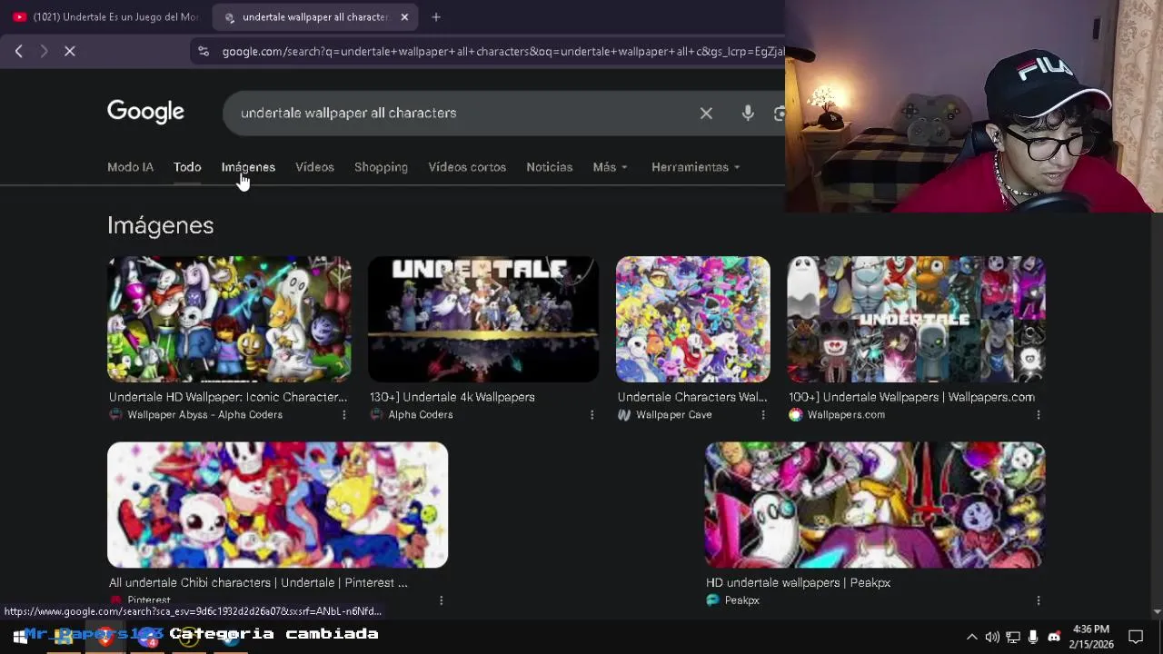Click the Imágenes section heading
Viewport: 1163px width, 654px height.
pos(160,225)
